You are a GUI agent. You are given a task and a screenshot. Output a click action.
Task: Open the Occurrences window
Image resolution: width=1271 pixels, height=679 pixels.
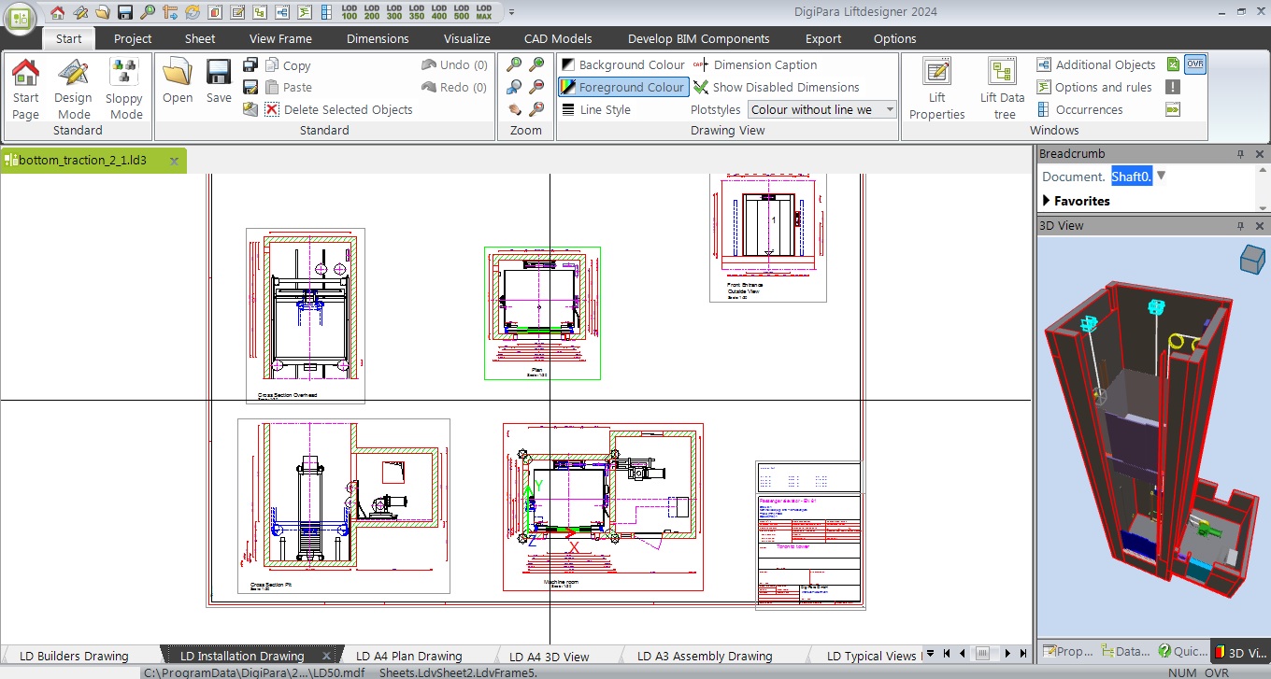coord(1079,109)
